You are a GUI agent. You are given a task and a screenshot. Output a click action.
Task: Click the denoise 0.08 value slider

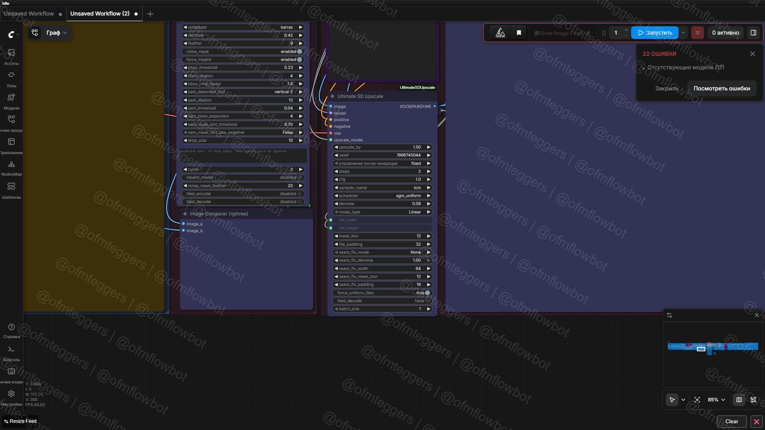tap(382, 203)
